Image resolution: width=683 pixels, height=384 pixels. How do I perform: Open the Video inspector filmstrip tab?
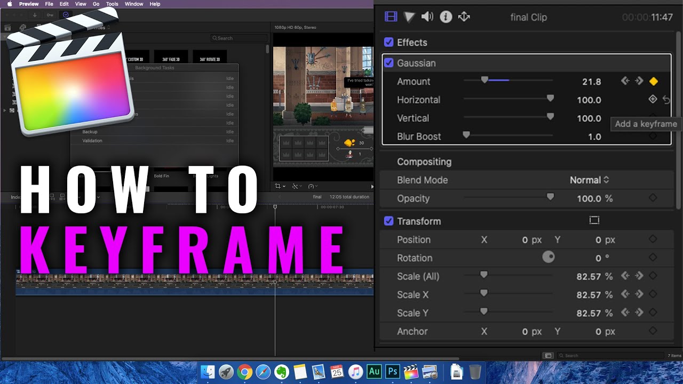(391, 17)
